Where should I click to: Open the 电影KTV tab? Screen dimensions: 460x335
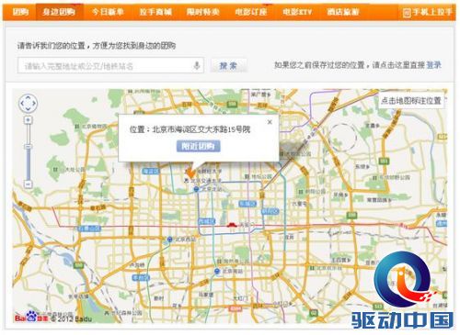[x=297, y=12]
